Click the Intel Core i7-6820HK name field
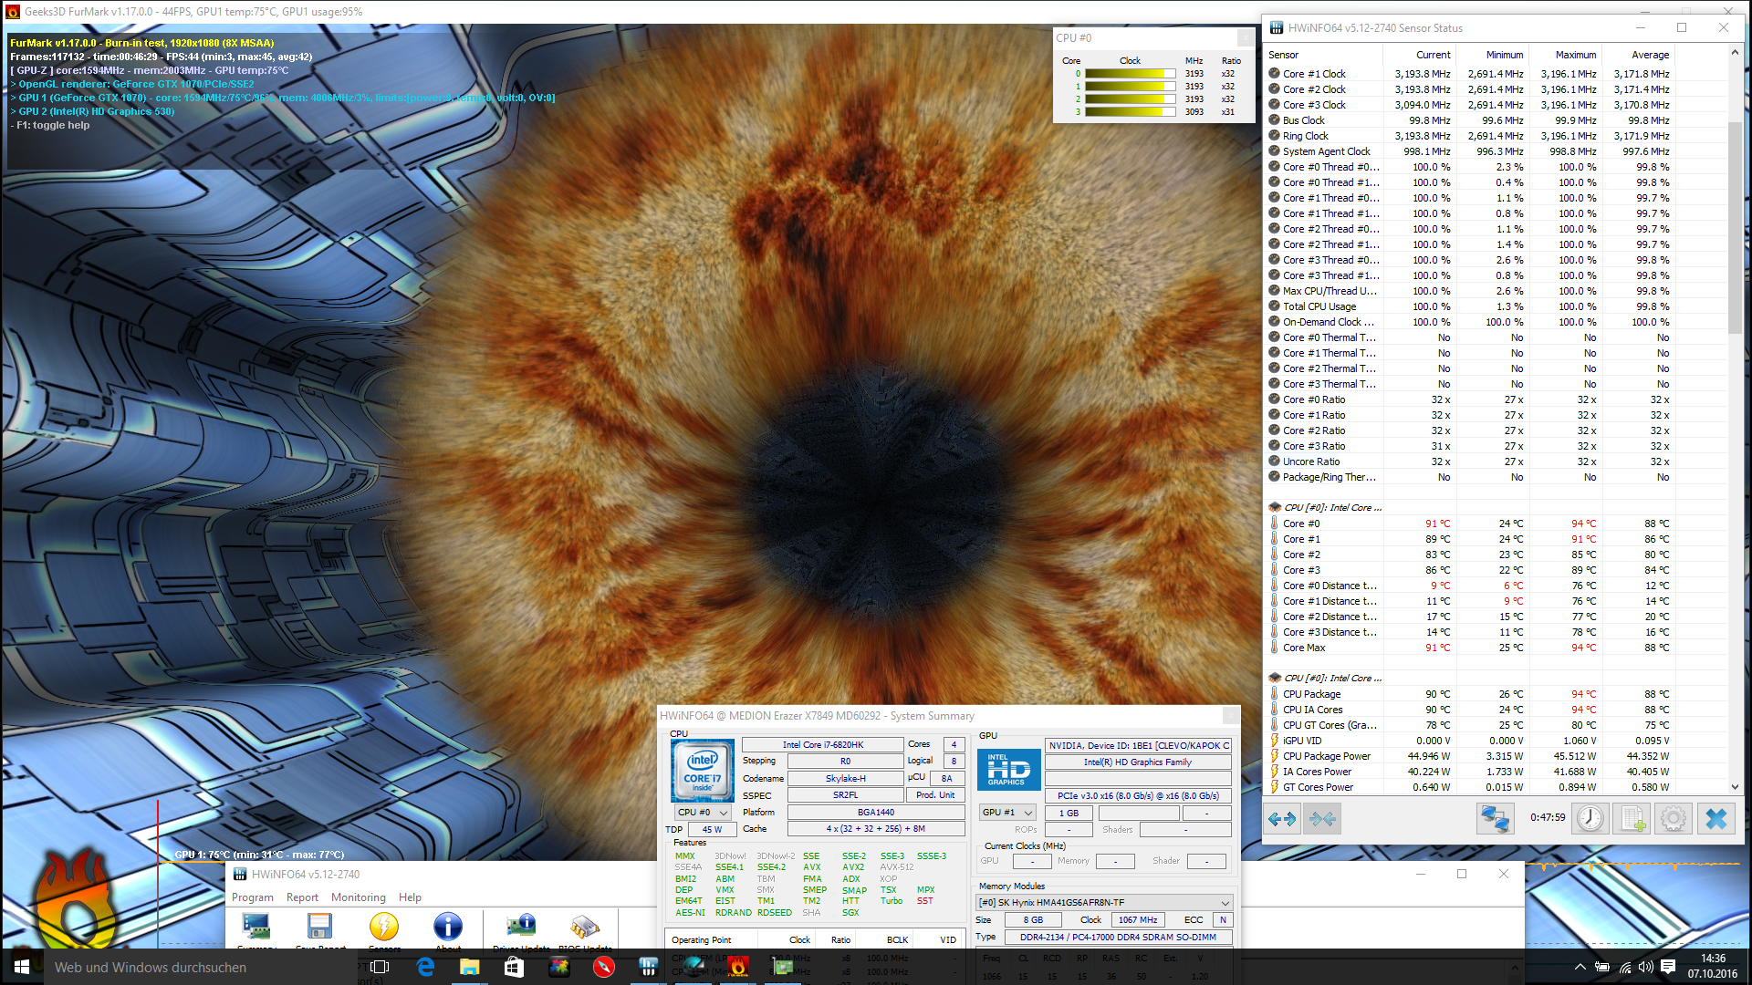1752x985 pixels. click(822, 745)
